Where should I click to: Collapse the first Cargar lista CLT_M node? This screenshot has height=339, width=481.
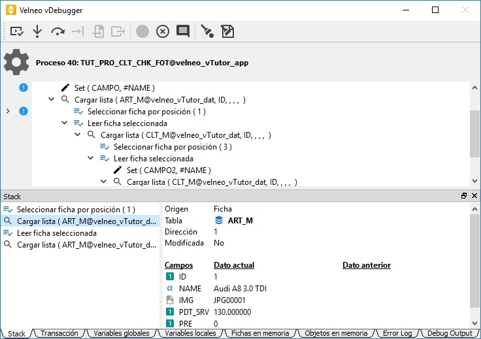click(77, 135)
